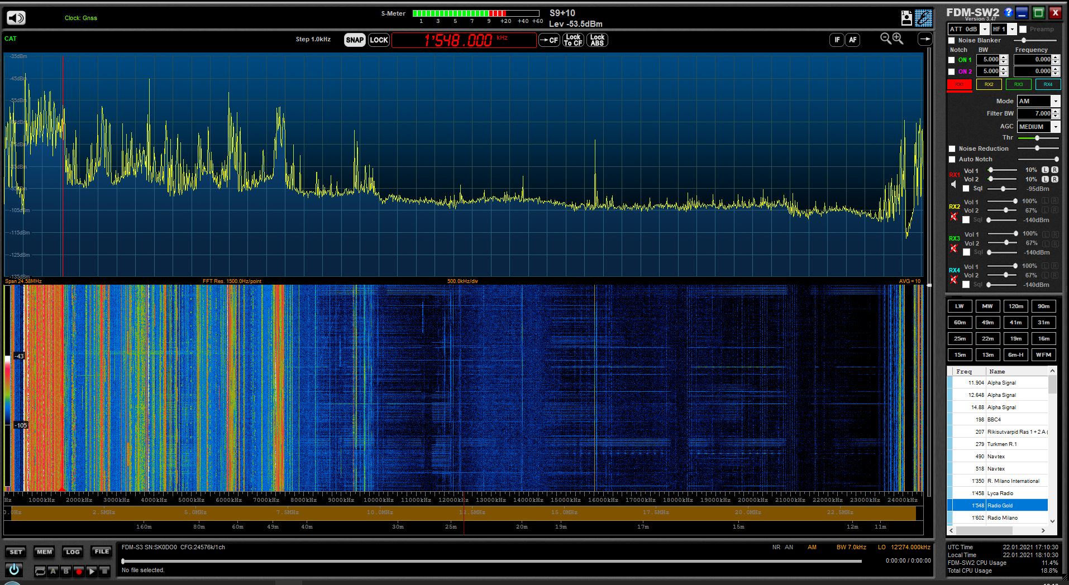Viewport: 1069px width, 585px height.
Task: Switch to the RX4 receiver tab
Action: tap(1047, 84)
